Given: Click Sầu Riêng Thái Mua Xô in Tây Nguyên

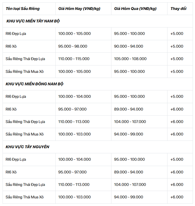Looking at the screenshot, I should [x=24, y=197].
